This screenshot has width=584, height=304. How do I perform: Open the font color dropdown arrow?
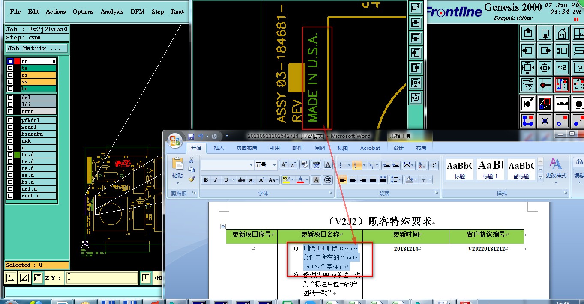307,180
